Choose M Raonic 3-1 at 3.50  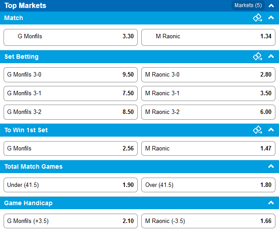pyautogui.click(x=208, y=93)
